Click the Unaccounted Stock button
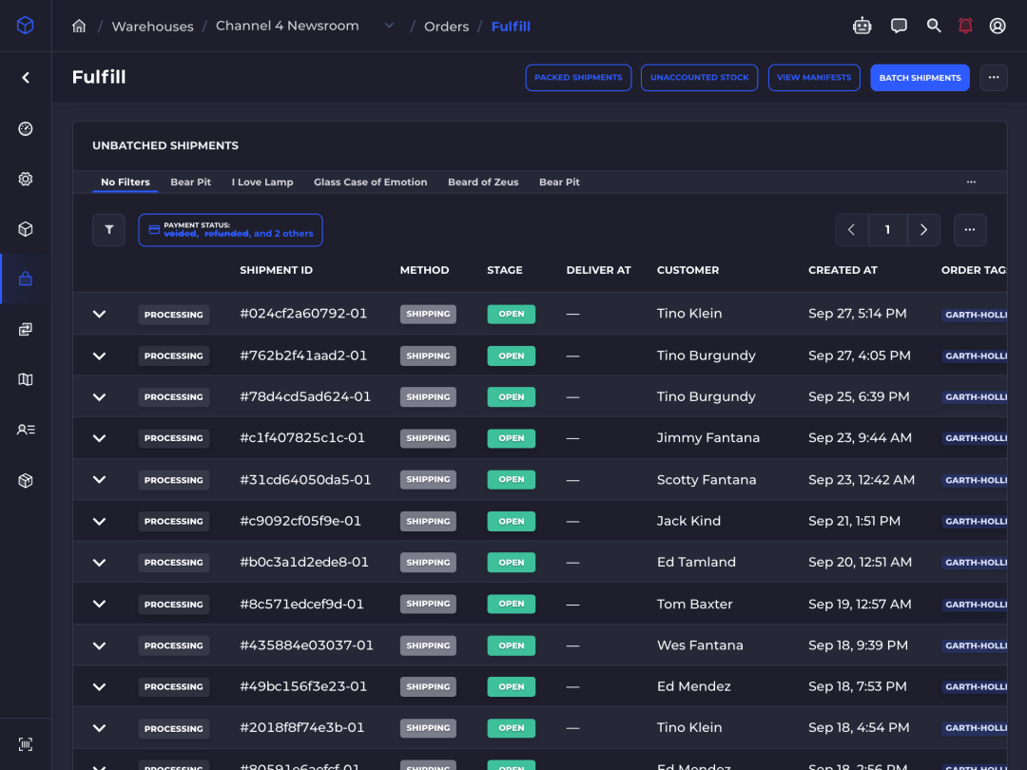The height and width of the screenshot is (770, 1027). click(699, 78)
